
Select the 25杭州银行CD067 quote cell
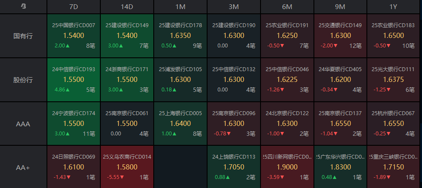tap(394, 124)
